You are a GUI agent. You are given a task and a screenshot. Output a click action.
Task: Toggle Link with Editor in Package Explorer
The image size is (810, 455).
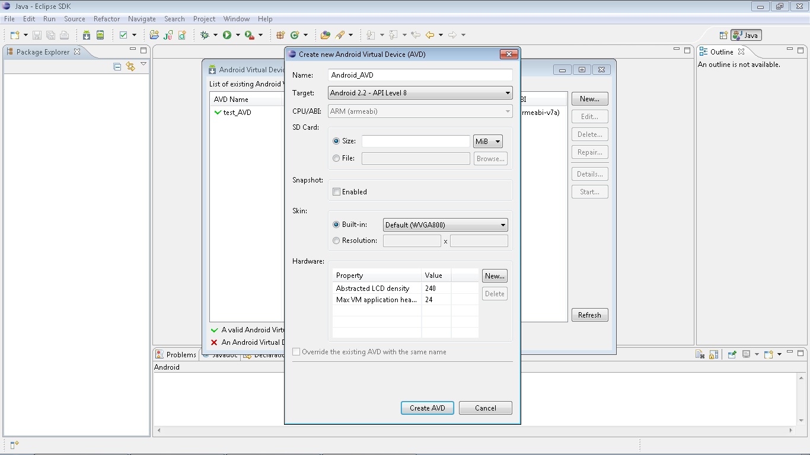point(130,66)
